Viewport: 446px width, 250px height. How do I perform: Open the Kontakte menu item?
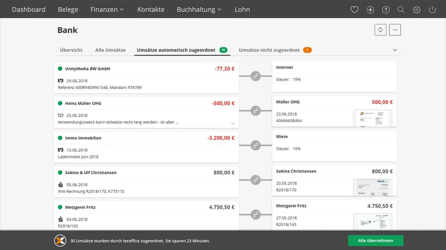pos(151,10)
